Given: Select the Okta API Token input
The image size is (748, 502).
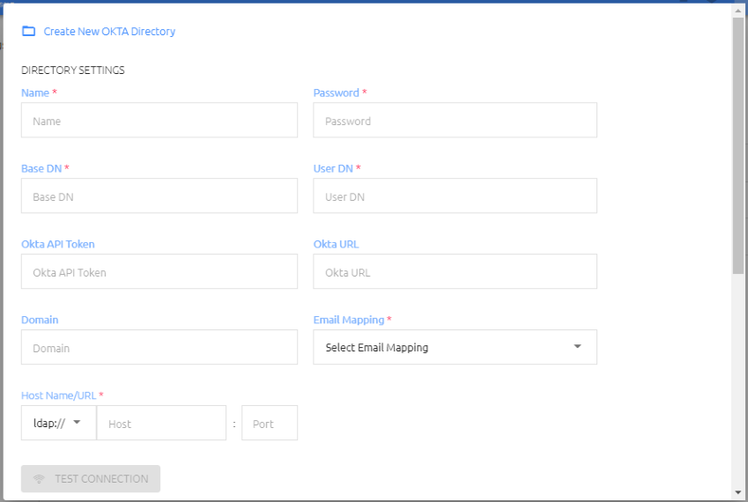Looking at the screenshot, I should 159,271.
